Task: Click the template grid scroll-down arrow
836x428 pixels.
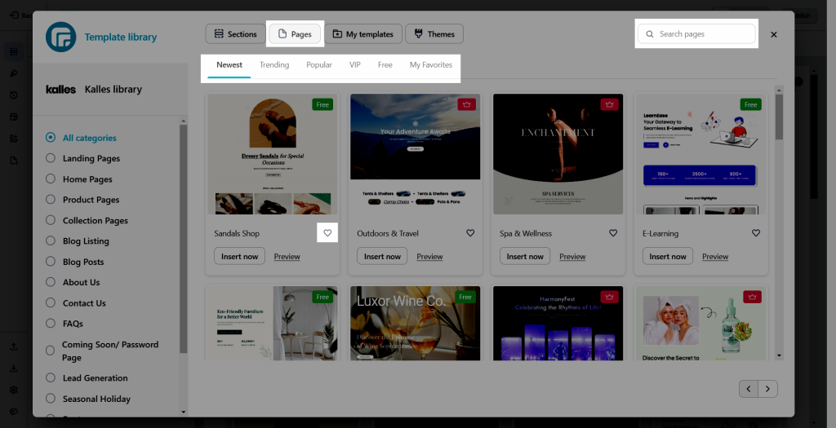Action: 779,355
